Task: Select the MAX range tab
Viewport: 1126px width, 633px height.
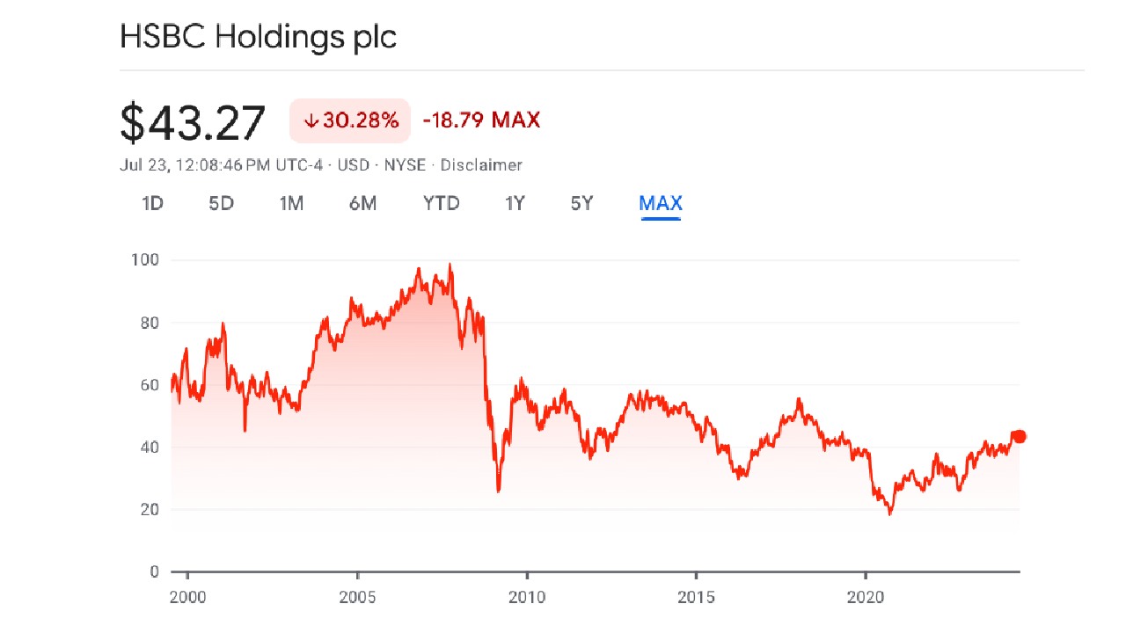Action: coord(661,204)
